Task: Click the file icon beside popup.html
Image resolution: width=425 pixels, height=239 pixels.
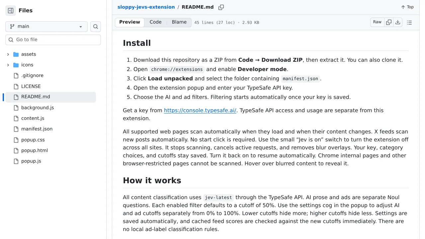Action: coord(16,150)
